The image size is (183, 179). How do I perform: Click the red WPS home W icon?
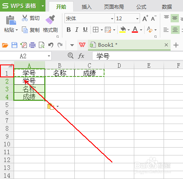82,45
